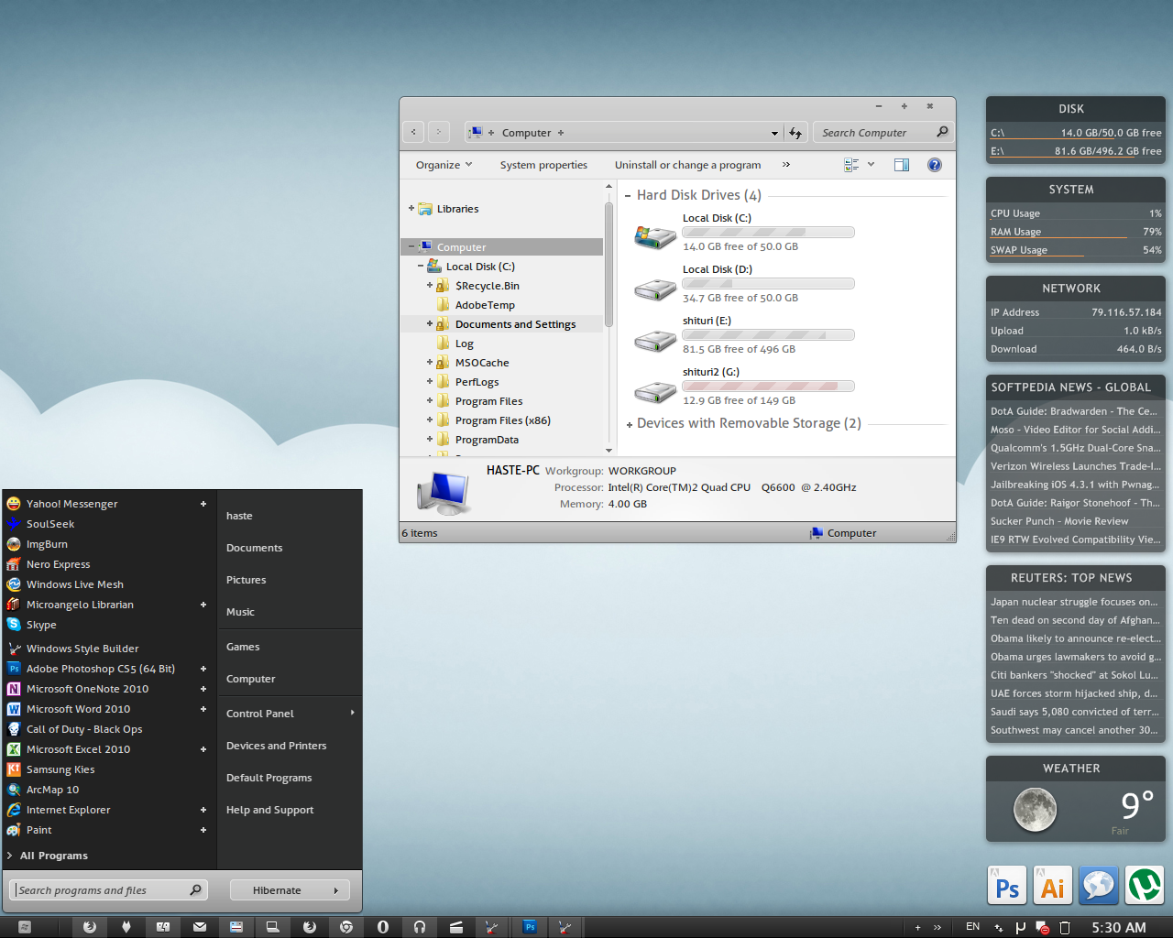Image resolution: width=1173 pixels, height=938 pixels.
Task: Open the Obama likely to announce headline
Action: coord(1075,638)
